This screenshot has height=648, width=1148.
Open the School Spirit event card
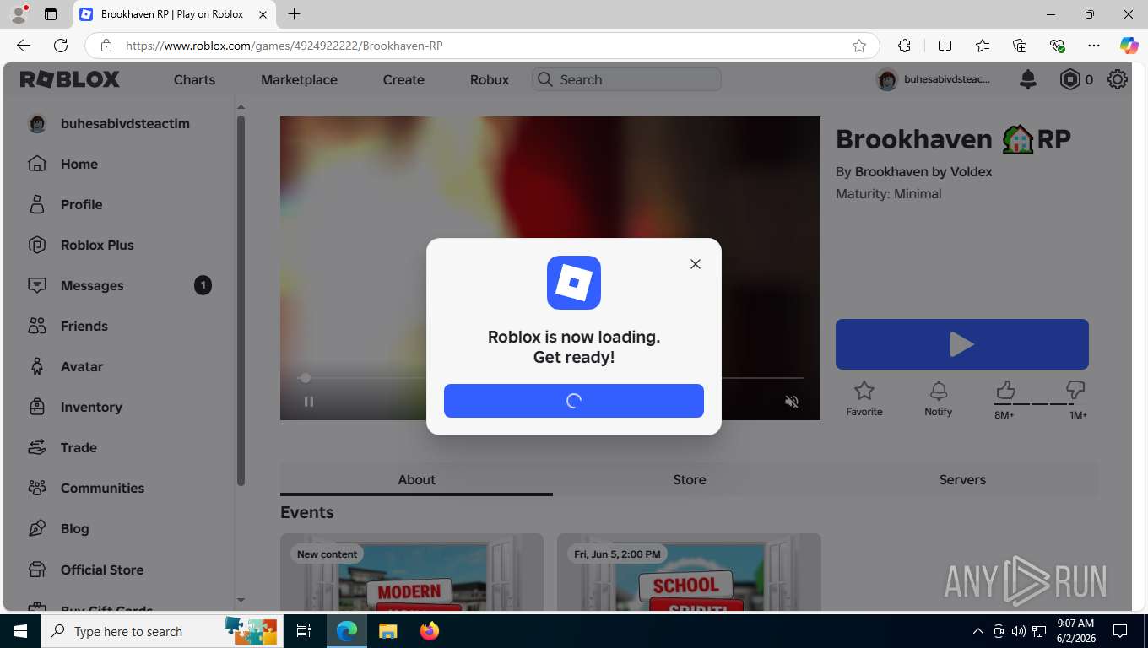point(689,572)
